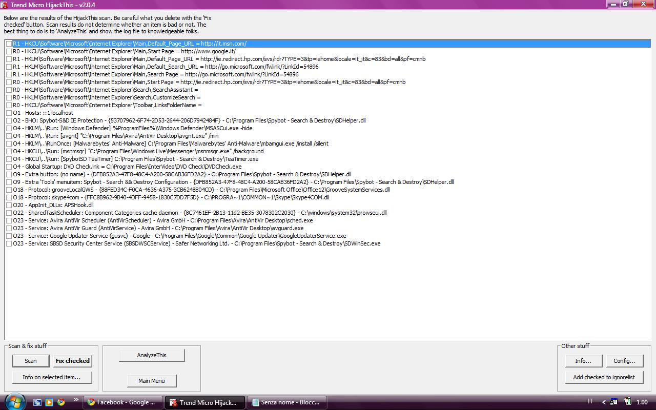Switch to Facebook Google Chrome taskbar window

point(122,402)
